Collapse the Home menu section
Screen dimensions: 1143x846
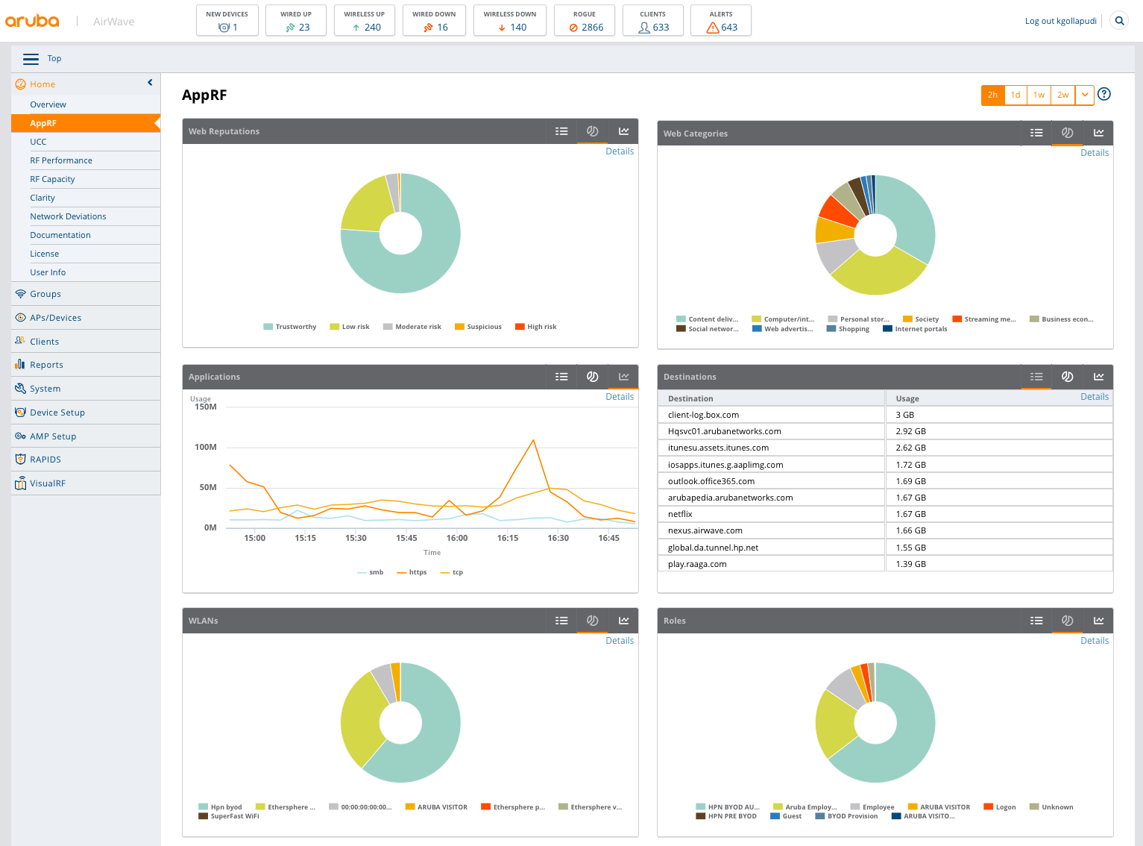(150, 83)
